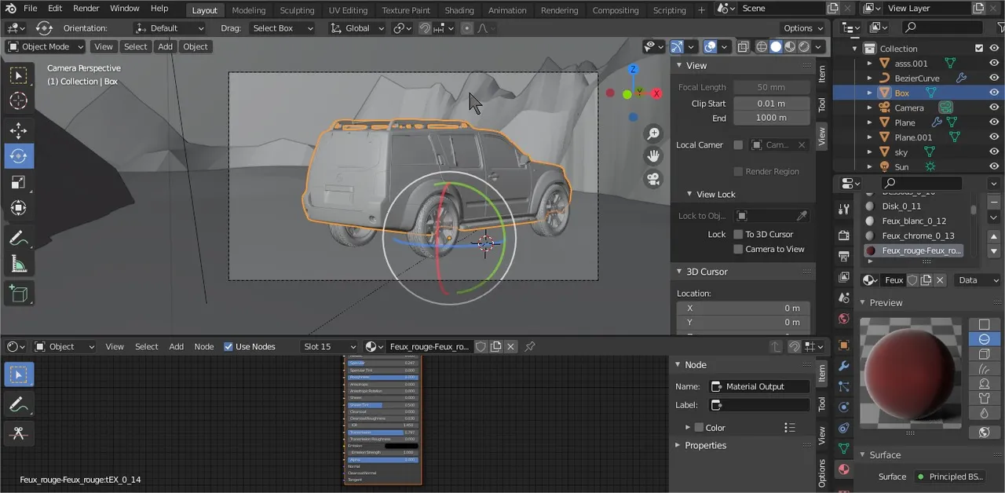Hide the BezierCurve object in outliner

click(x=994, y=78)
